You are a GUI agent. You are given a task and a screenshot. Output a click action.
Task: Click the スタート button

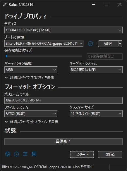coord(82,154)
